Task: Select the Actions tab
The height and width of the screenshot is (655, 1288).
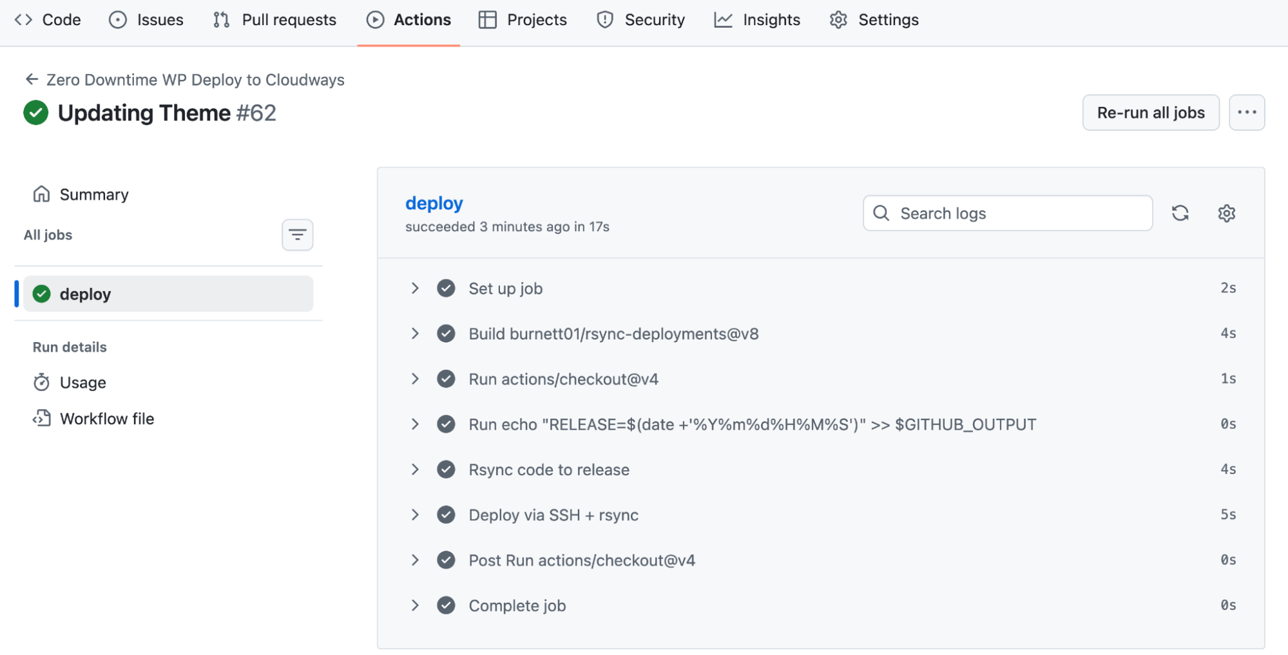Action: tap(409, 20)
